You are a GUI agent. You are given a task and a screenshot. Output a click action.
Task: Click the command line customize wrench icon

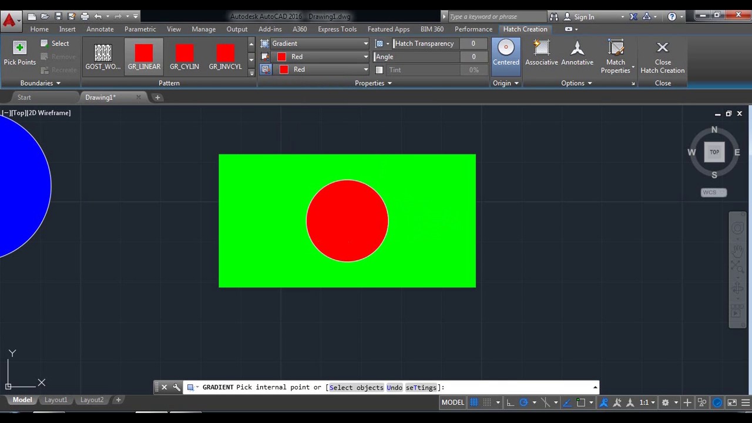[x=176, y=387]
